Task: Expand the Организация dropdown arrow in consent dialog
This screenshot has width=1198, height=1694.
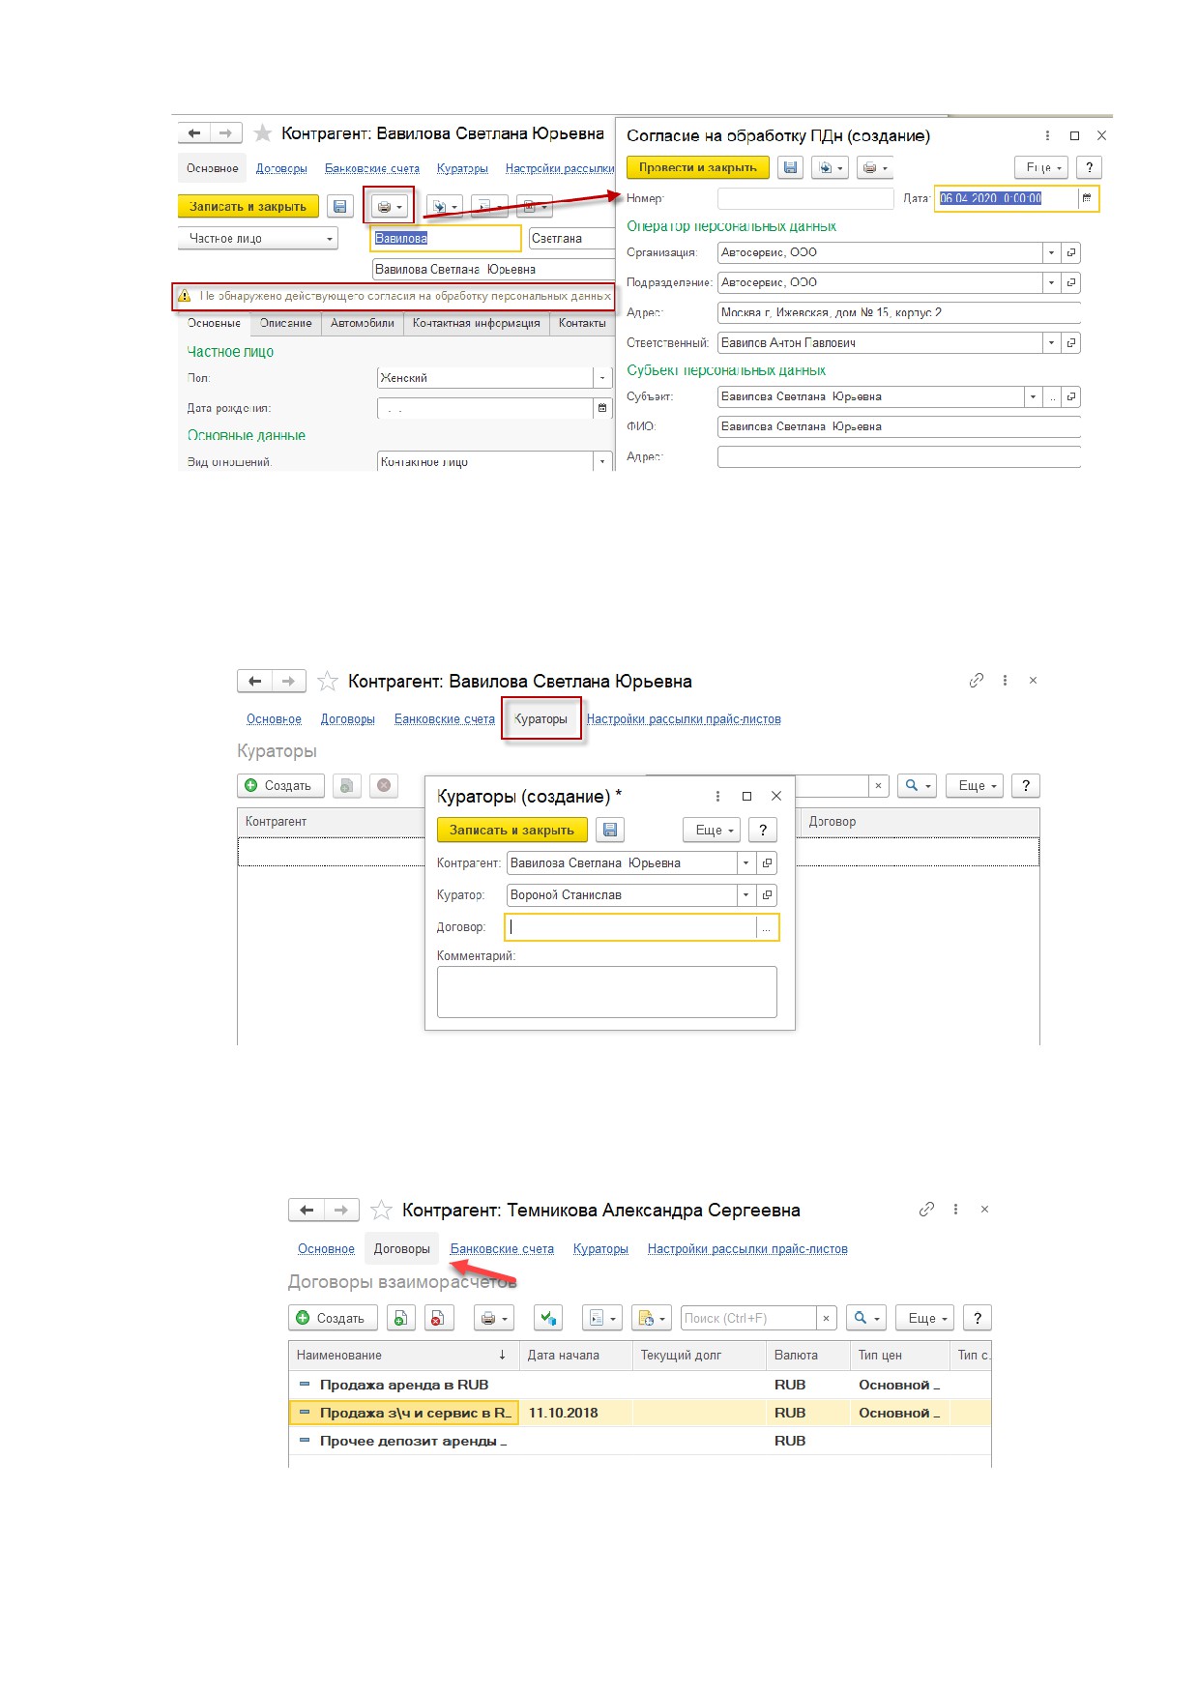Action: point(1051,252)
